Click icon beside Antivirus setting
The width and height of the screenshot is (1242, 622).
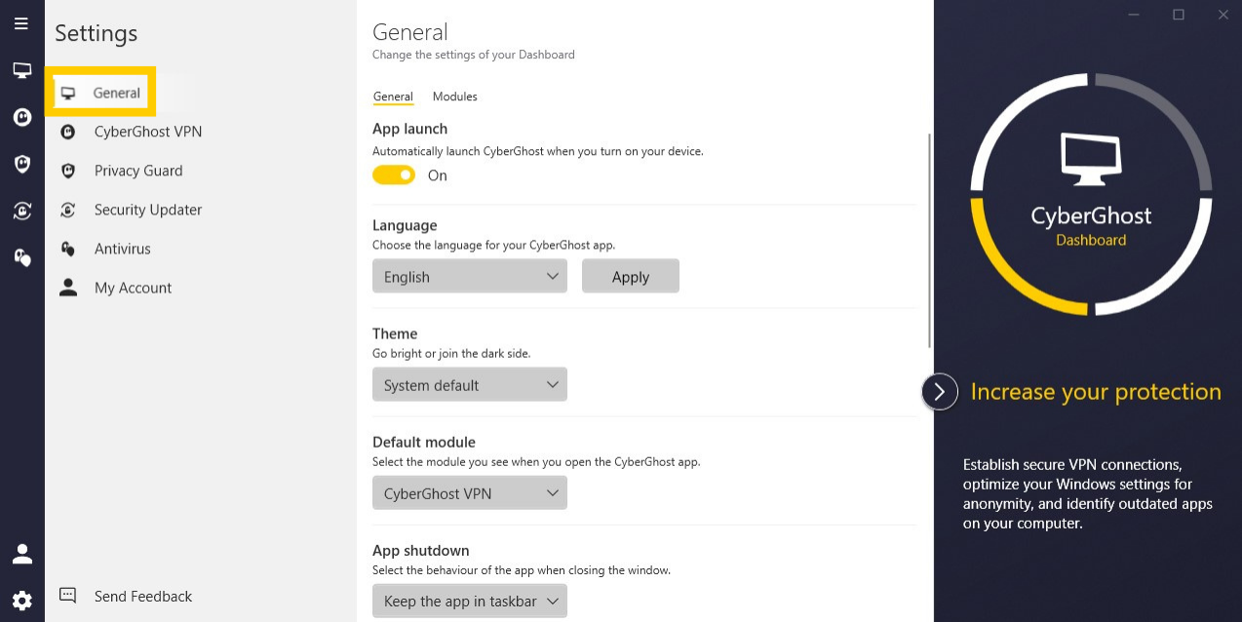pyautogui.click(x=68, y=249)
